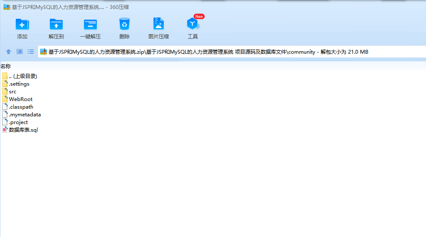
Task: Go up one level with the arrow icon
Action: [x=9, y=52]
